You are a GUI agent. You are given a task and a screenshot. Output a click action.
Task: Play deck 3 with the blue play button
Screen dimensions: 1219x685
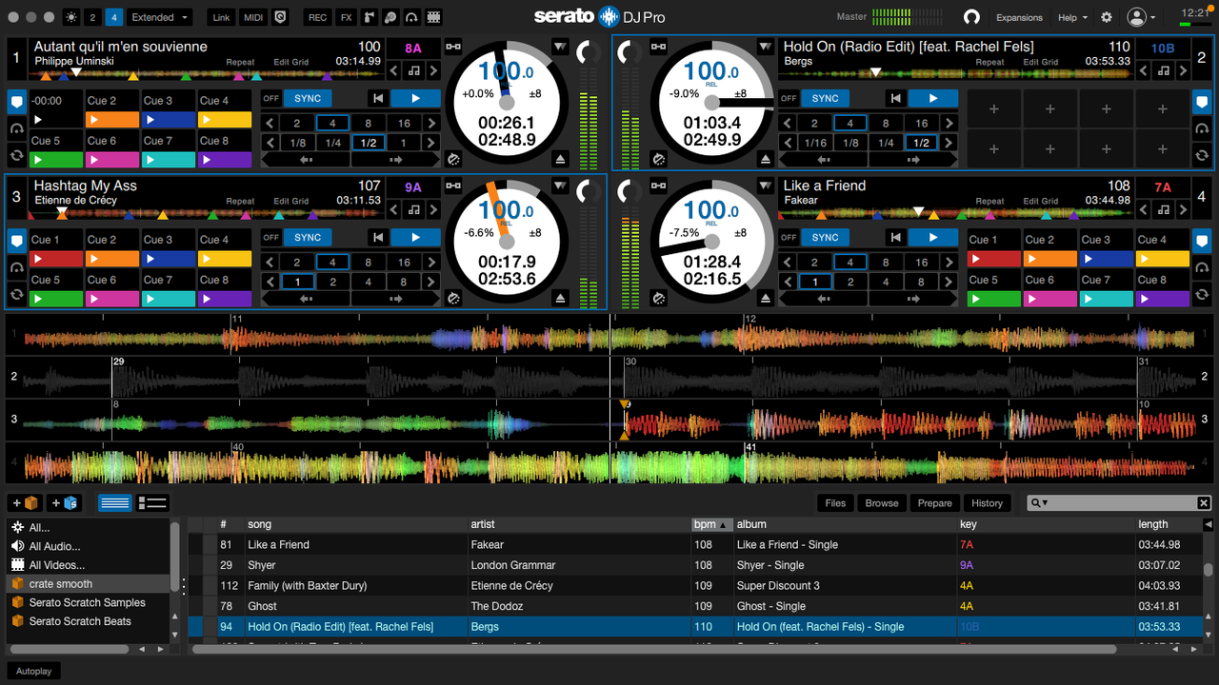414,237
